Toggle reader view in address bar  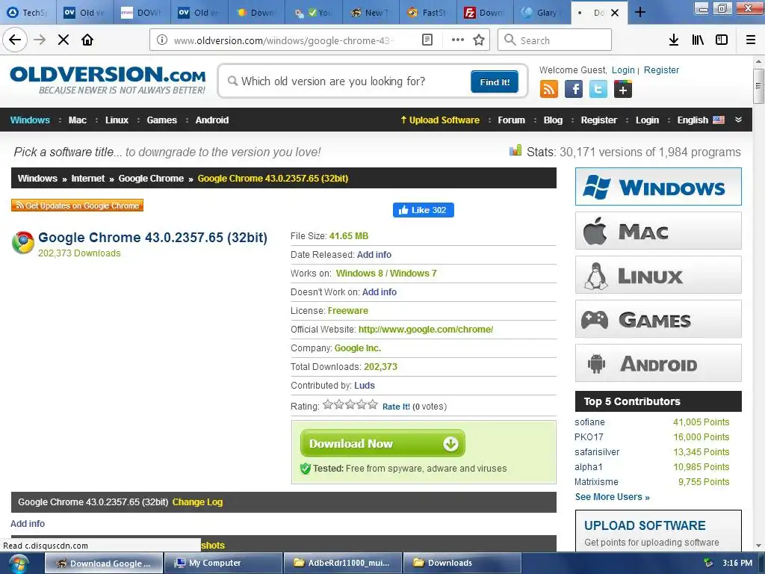pyautogui.click(x=427, y=40)
